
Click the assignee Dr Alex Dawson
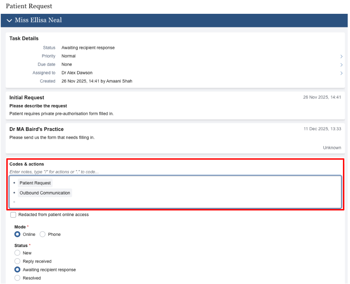pyautogui.click(x=77, y=73)
